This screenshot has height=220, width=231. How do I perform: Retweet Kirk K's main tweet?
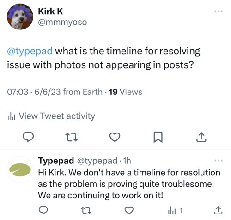point(72,137)
